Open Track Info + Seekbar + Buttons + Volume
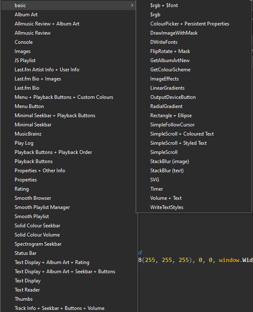 click(59, 308)
